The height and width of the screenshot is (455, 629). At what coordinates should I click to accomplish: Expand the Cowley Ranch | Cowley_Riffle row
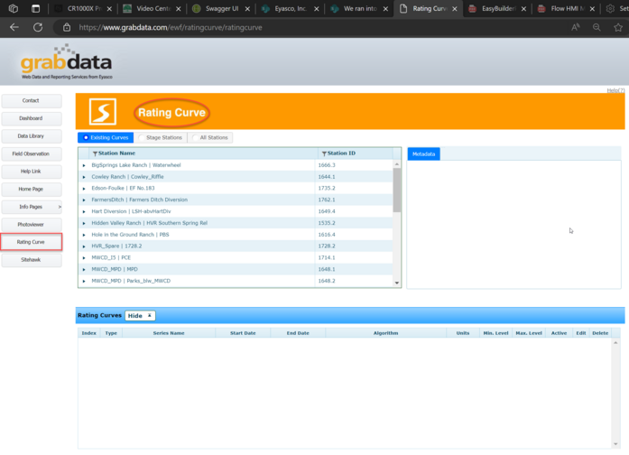[x=84, y=177]
